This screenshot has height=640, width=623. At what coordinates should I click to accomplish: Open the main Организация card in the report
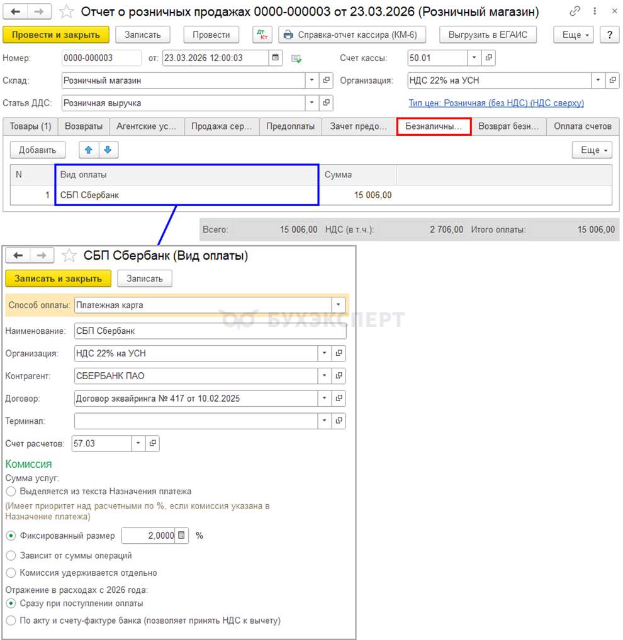pos(612,80)
